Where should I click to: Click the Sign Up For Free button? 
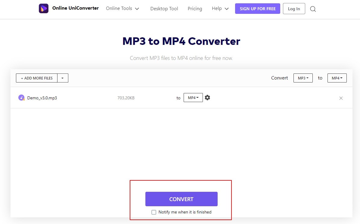tap(258, 8)
